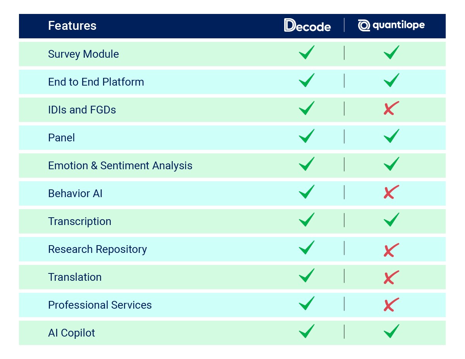Click quantilope red cross for IDIs and FGDs

tap(391, 108)
